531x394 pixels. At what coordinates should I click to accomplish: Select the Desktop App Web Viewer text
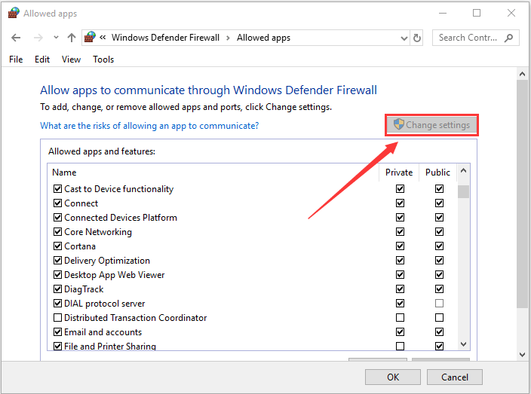[x=115, y=275]
